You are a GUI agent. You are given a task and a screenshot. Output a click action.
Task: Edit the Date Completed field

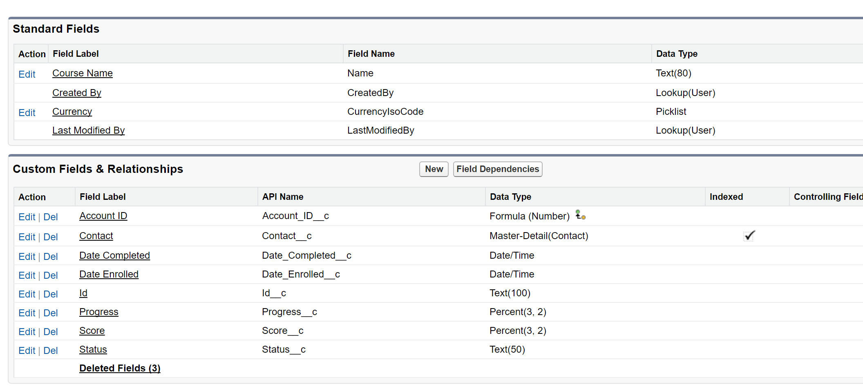pos(27,257)
